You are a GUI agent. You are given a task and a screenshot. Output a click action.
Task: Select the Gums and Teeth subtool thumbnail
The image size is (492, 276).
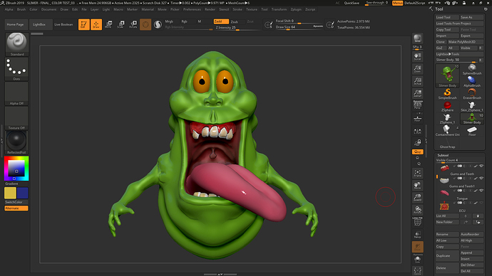(444, 169)
